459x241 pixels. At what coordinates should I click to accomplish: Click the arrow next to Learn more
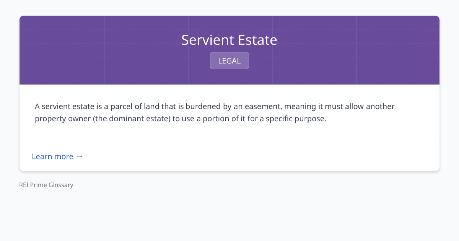coord(80,156)
